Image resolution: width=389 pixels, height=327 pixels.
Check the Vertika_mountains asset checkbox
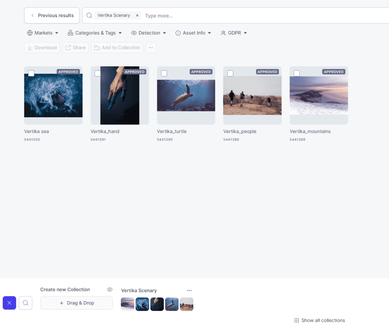[x=297, y=73]
